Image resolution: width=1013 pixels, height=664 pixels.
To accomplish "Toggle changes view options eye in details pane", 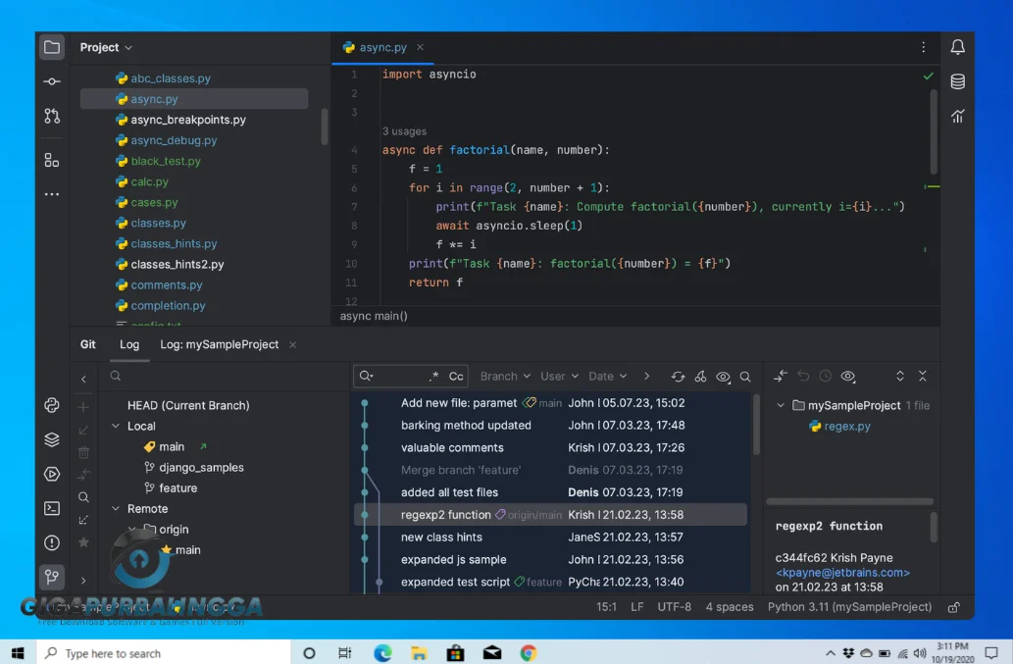I will 848,376.
